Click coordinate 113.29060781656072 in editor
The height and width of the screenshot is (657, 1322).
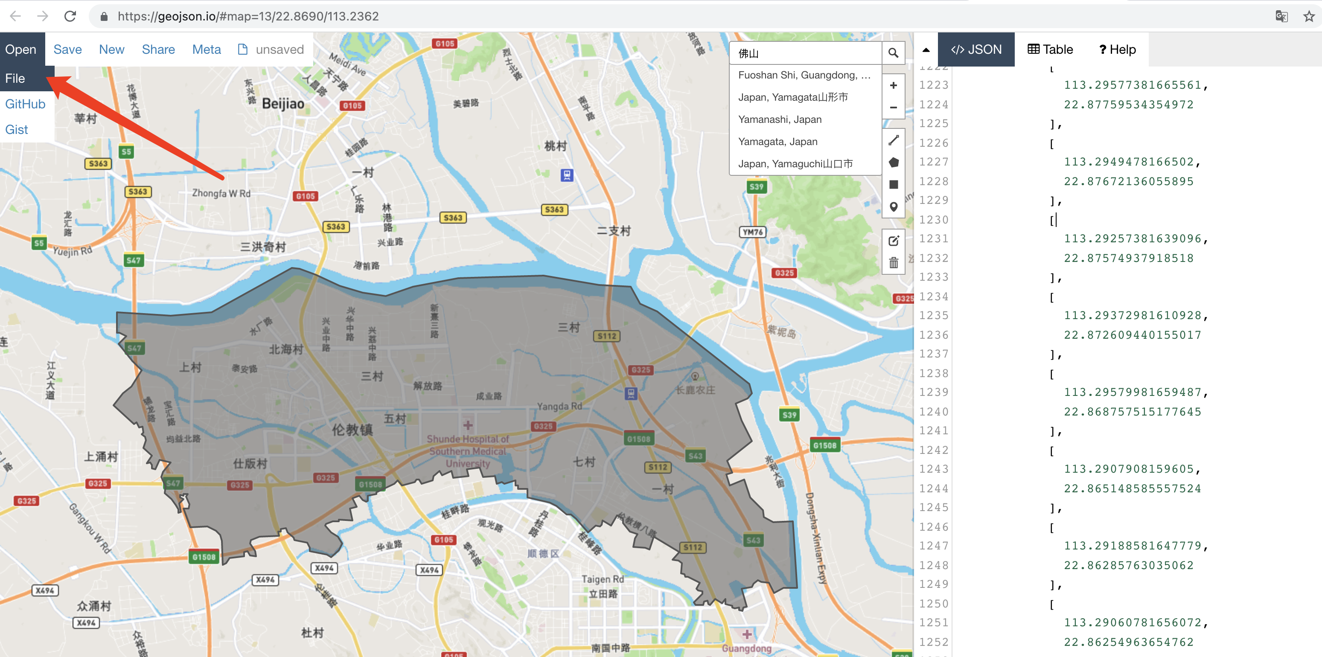click(1133, 622)
